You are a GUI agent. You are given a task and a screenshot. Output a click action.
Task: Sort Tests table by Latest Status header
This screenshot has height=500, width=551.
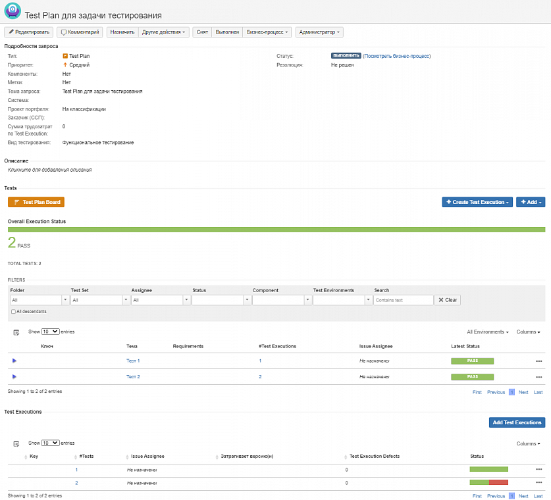tap(465, 346)
